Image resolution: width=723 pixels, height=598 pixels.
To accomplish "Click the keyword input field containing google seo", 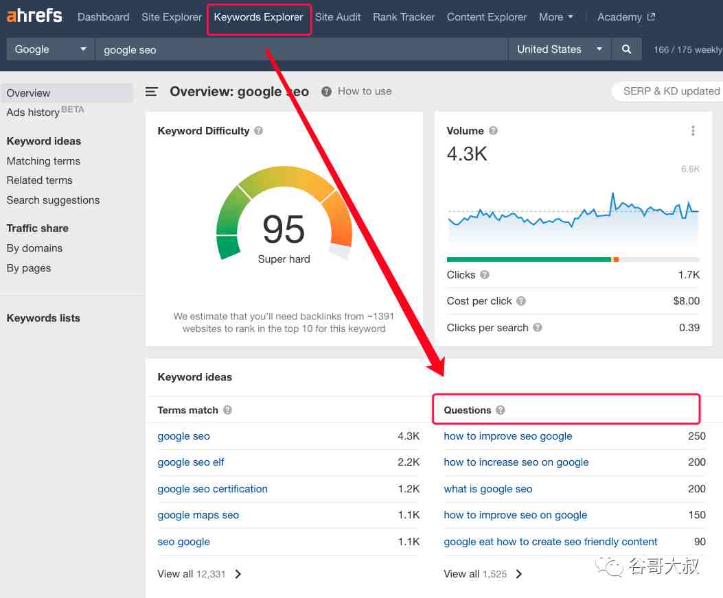I will [x=301, y=49].
